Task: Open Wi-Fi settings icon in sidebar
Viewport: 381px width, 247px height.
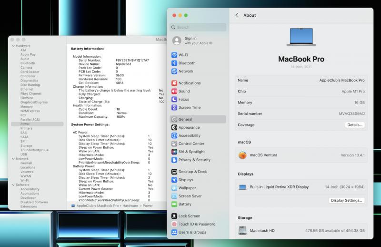Action: coord(174,55)
